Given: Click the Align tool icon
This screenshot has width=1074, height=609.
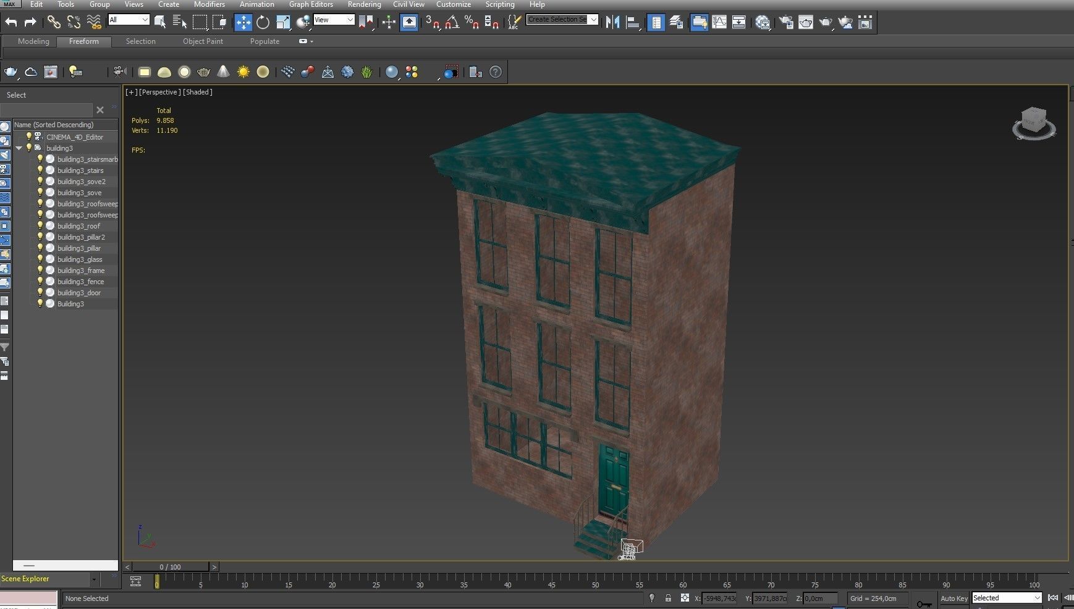Looking at the screenshot, I should point(632,22).
